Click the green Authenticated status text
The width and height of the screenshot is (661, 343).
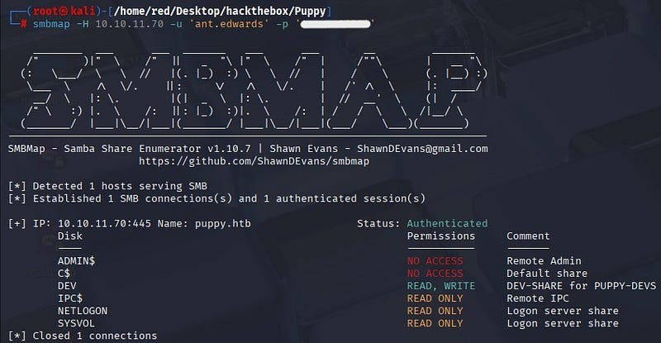(x=447, y=224)
